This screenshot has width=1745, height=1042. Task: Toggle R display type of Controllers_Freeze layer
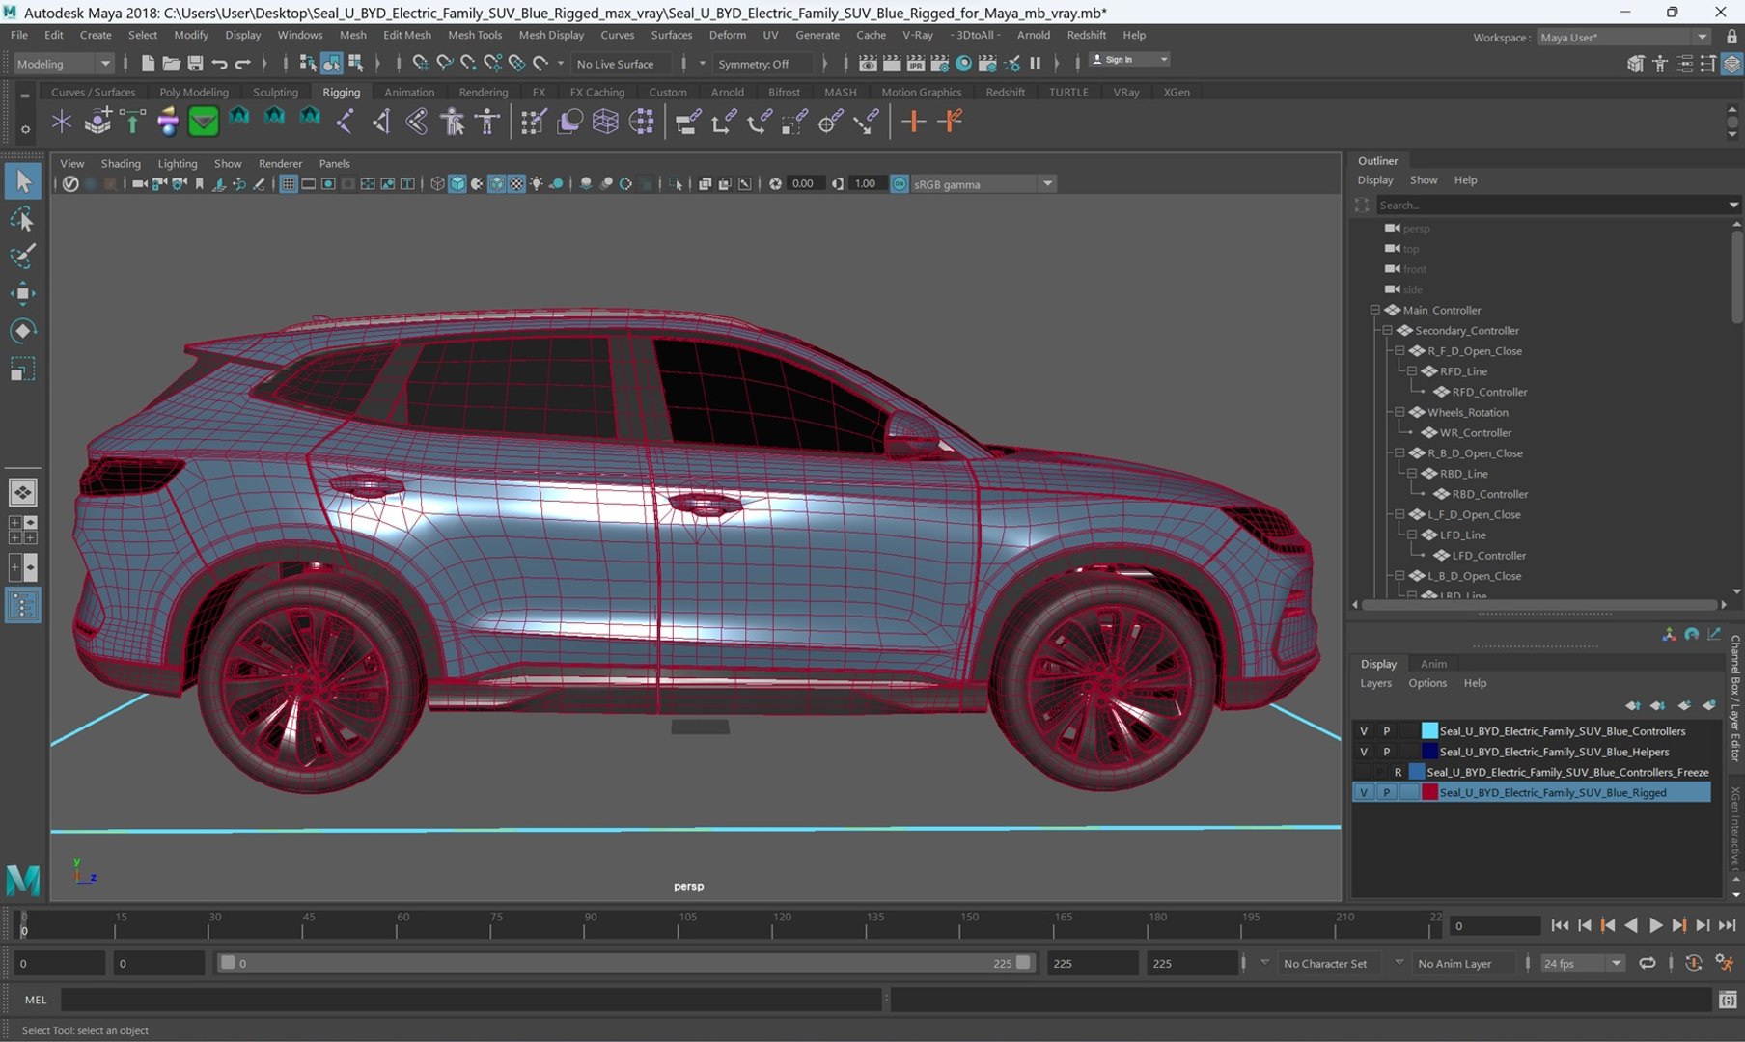pos(1398,772)
